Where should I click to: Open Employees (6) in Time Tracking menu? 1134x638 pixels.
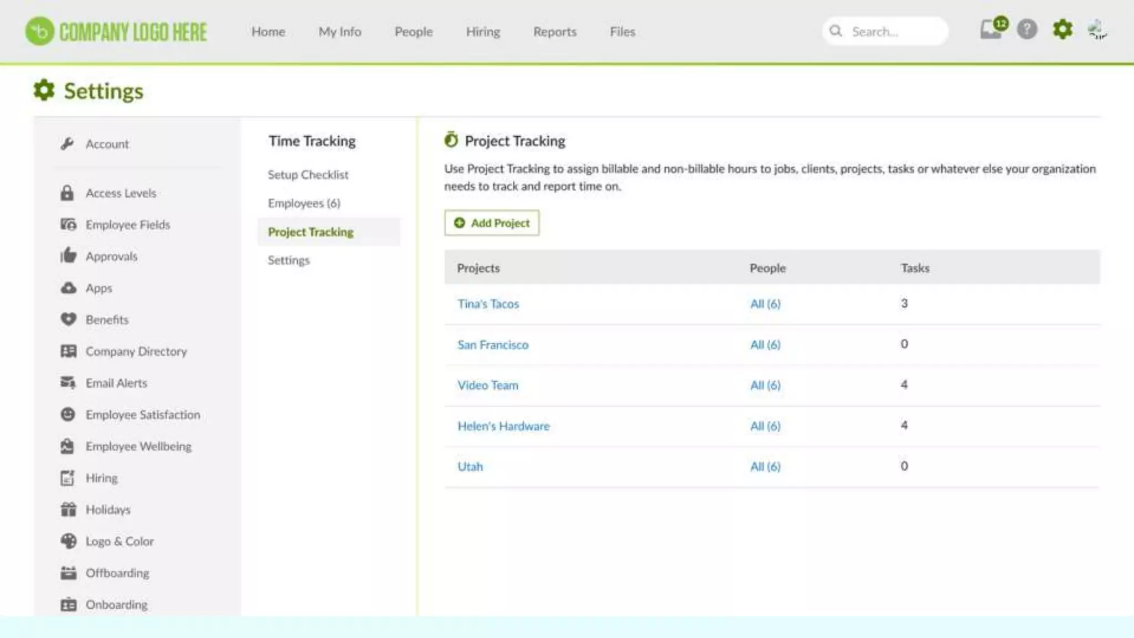(304, 203)
